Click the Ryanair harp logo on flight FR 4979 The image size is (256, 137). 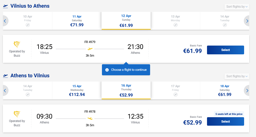click(x=17, y=44)
